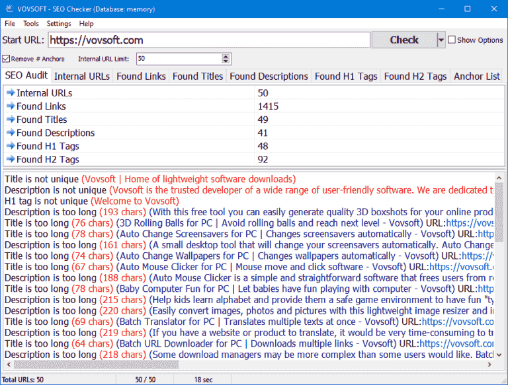This screenshot has height=385, width=508.
Task: Click the 188 chars description warning line
Action: click(x=249, y=278)
